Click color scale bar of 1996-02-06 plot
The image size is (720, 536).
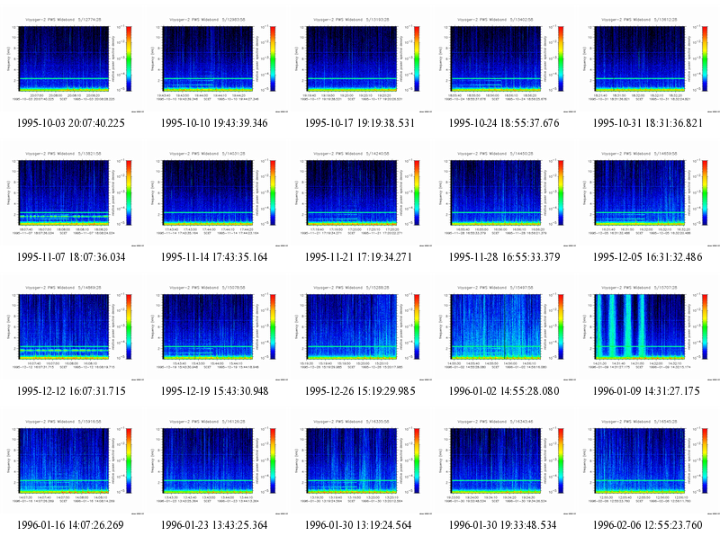click(x=705, y=460)
